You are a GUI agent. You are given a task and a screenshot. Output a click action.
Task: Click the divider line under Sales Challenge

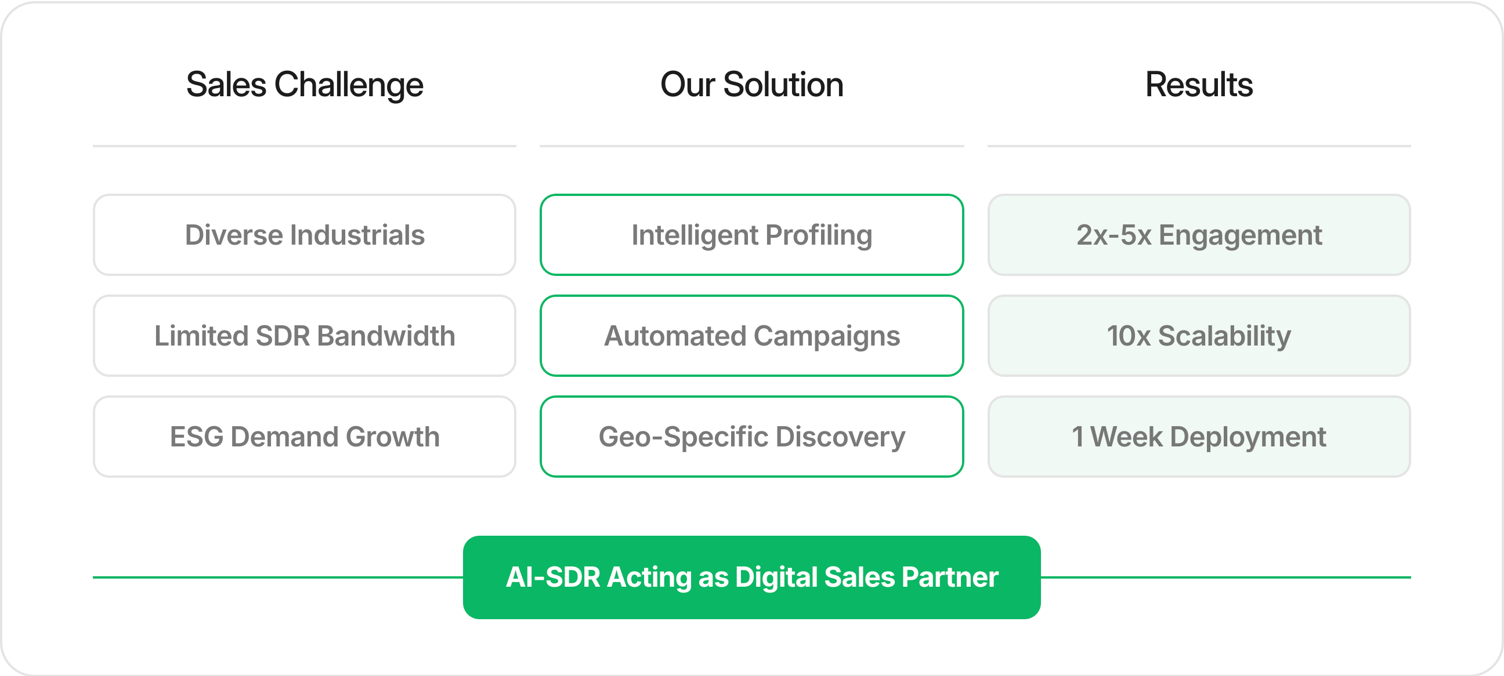click(304, 146)
